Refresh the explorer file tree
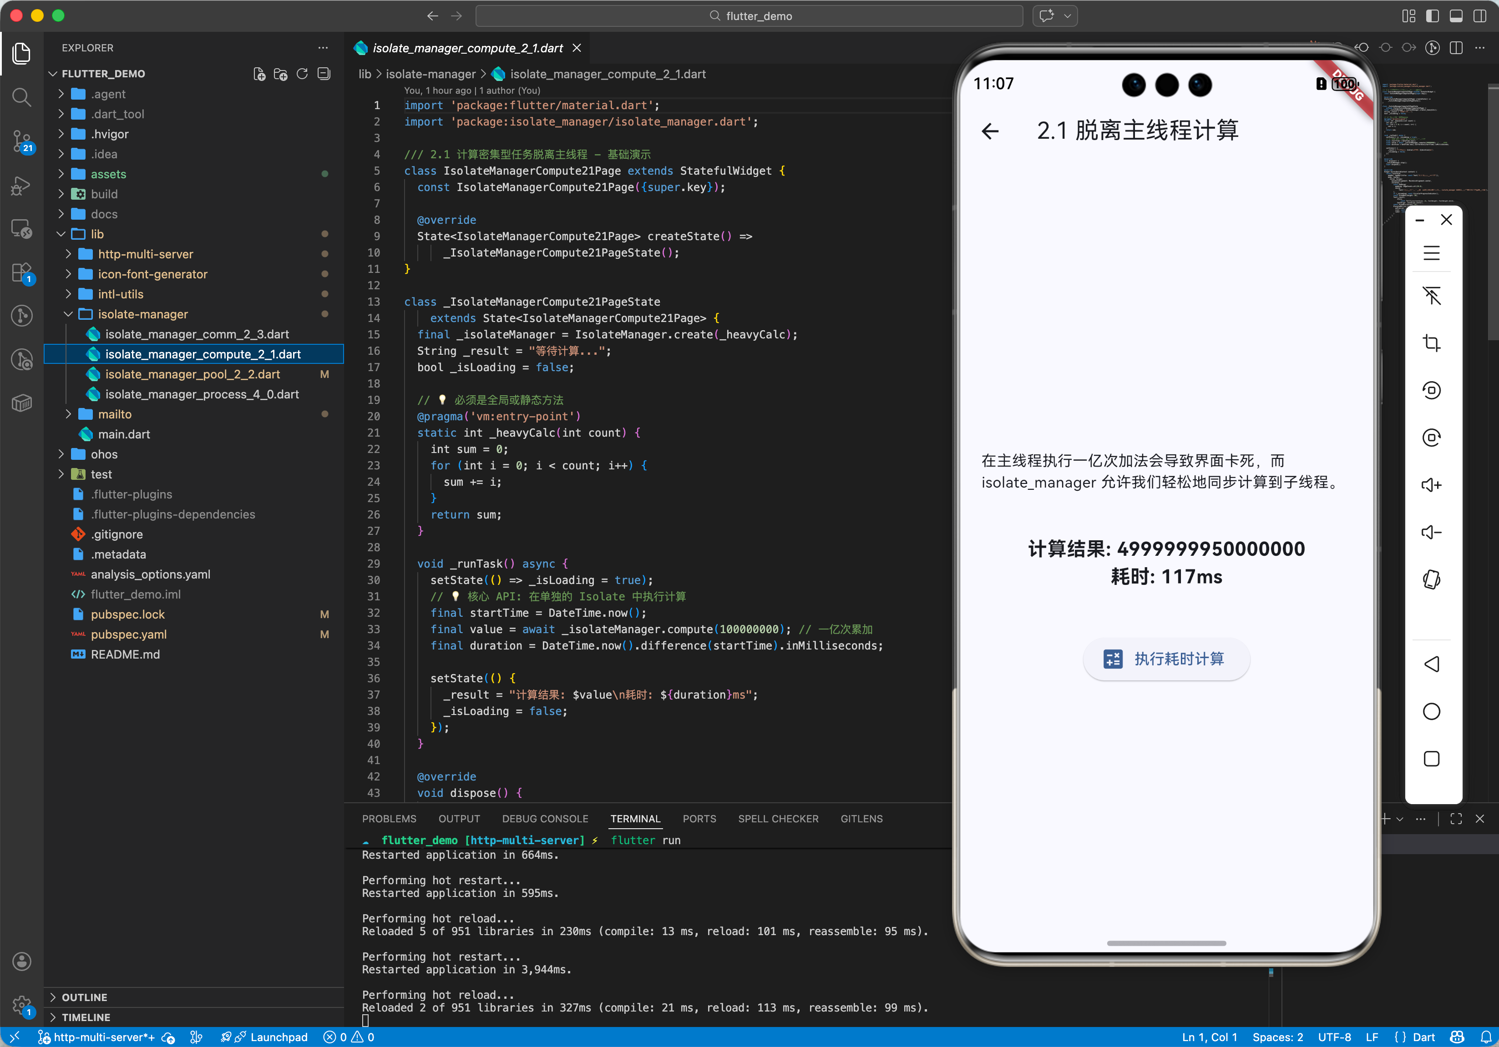Viewport: 1499px width, 1047px height. (x=302, y=74)
